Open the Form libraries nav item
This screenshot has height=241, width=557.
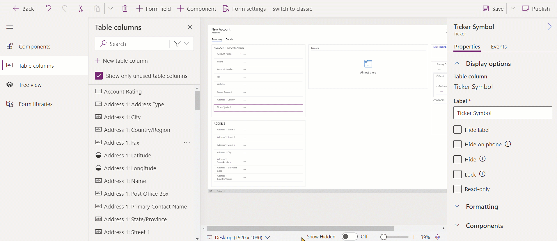[44, 104]
